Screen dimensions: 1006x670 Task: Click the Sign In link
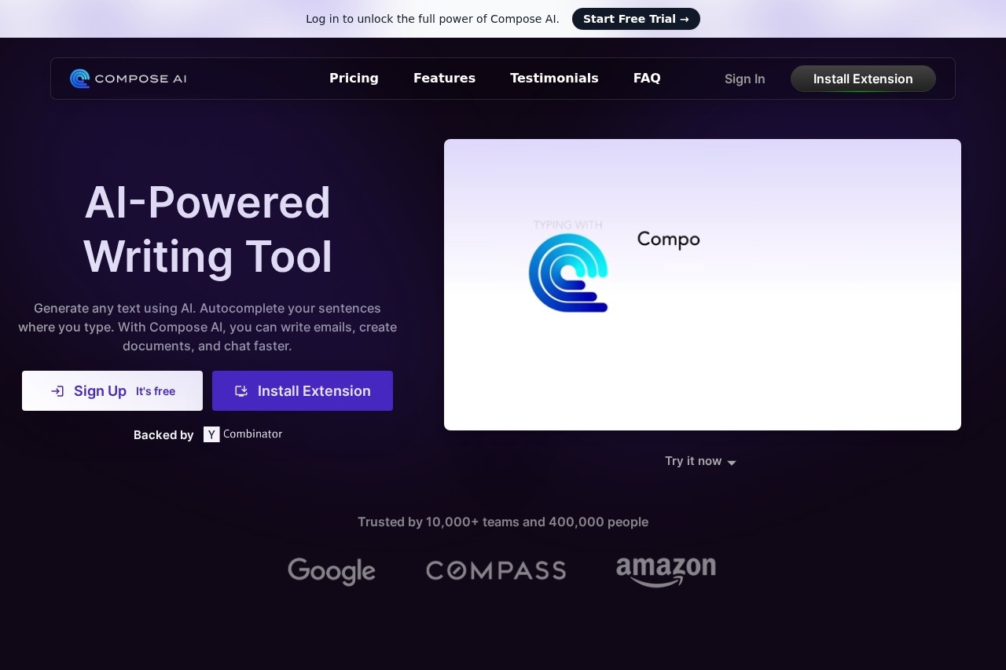tap(744, 79)
